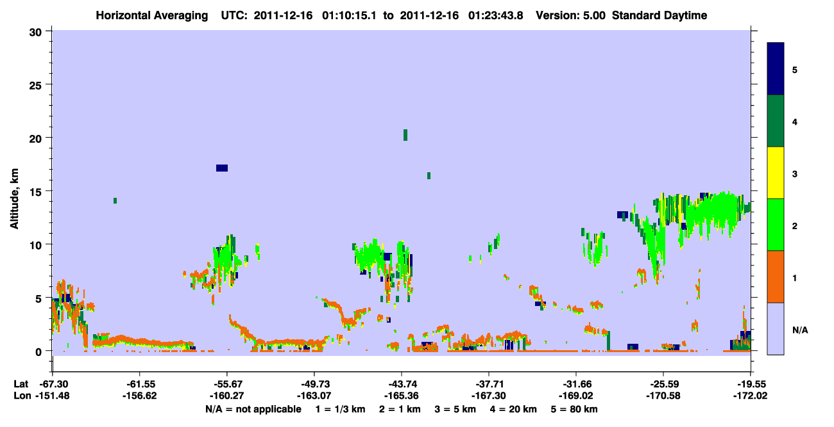This screenshot has height=427, width=834.
Task: Click the dark green level 4 color swatch
Action: [x=776, y=121]
